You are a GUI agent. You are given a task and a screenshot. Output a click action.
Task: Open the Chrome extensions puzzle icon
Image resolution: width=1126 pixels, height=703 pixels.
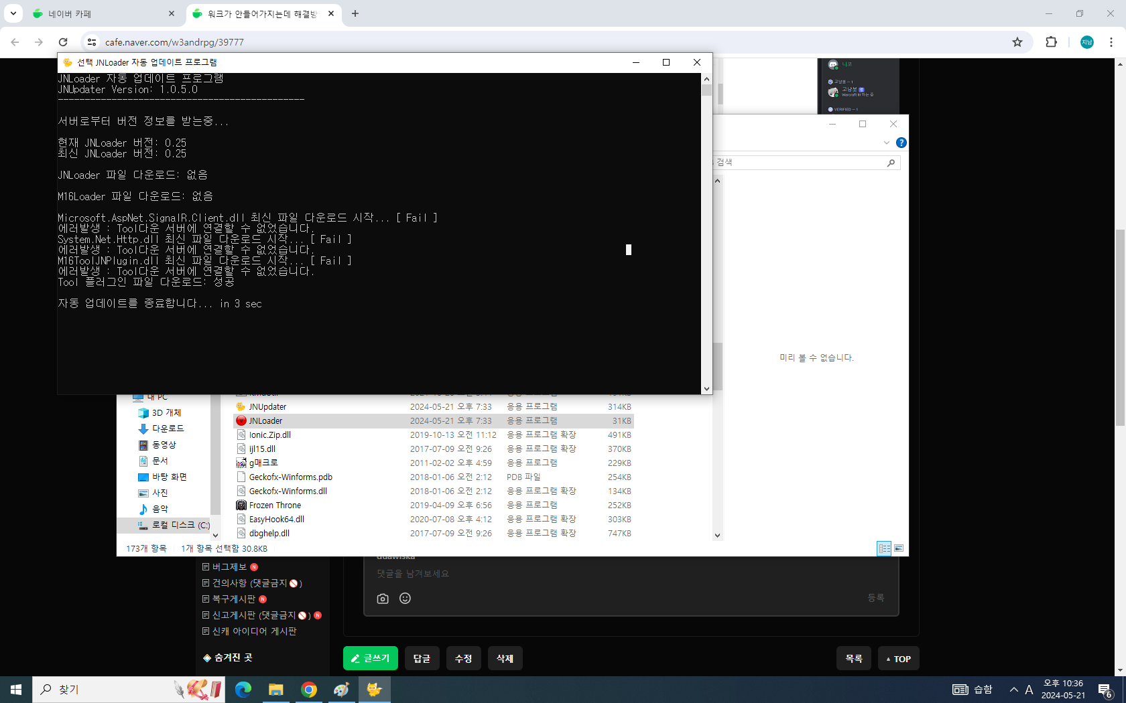[1050, 42]
